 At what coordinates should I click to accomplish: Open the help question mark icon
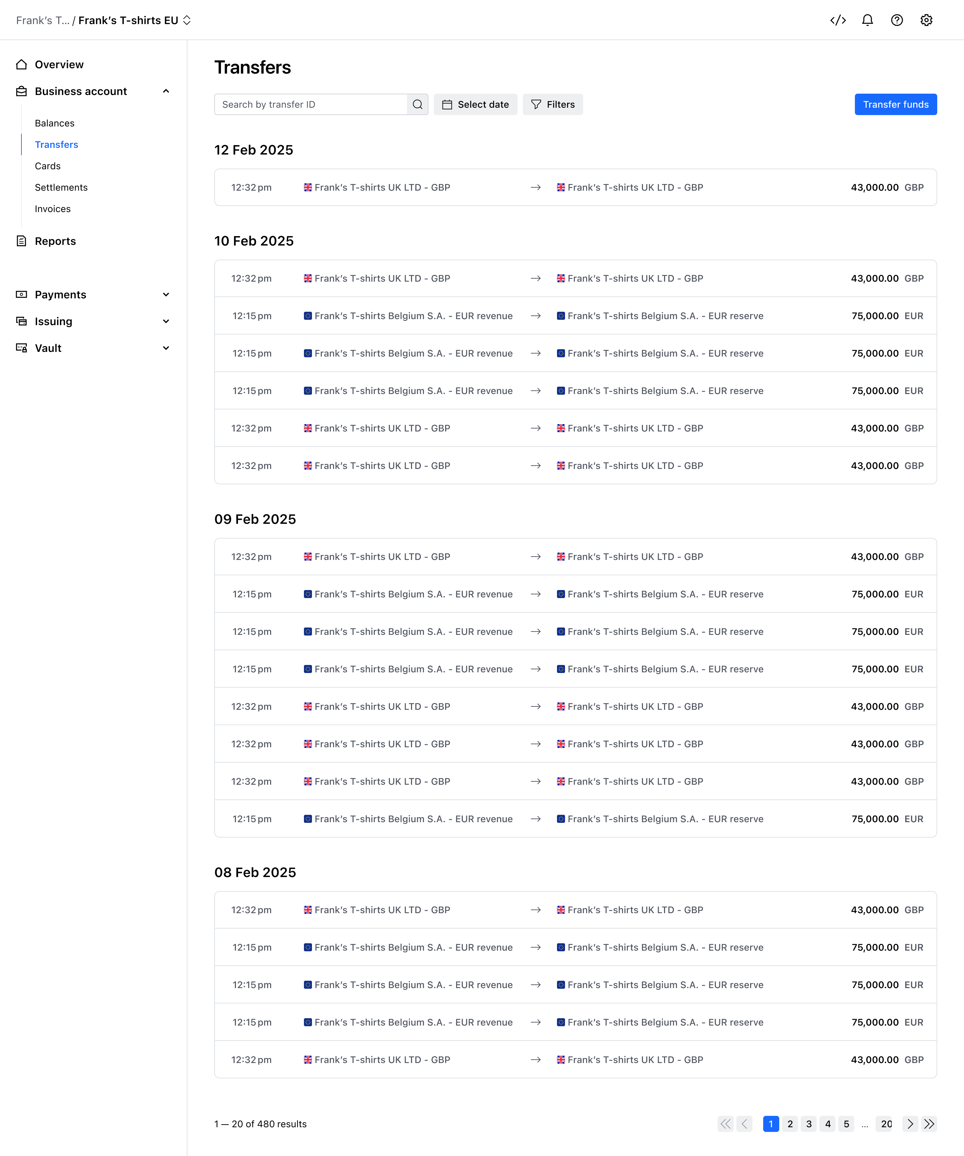(x=897, y=20)
